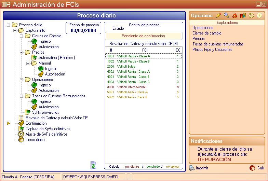Collapse the Cierres de Cambio folder
Screen dimensions: 268x181
click(21, 36)
